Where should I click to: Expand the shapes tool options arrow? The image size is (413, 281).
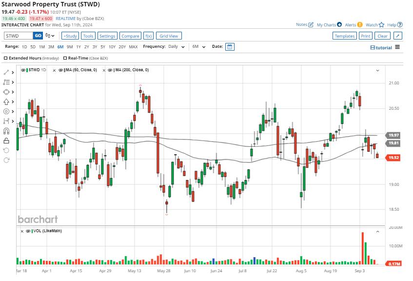tap(13, 92)
